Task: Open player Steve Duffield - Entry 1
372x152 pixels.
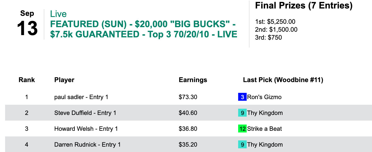Action: click(x=85, y=113)
